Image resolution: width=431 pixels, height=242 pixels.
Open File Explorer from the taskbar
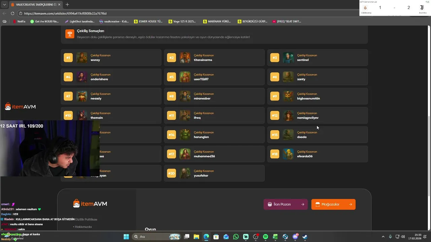(x=196, y=237)
